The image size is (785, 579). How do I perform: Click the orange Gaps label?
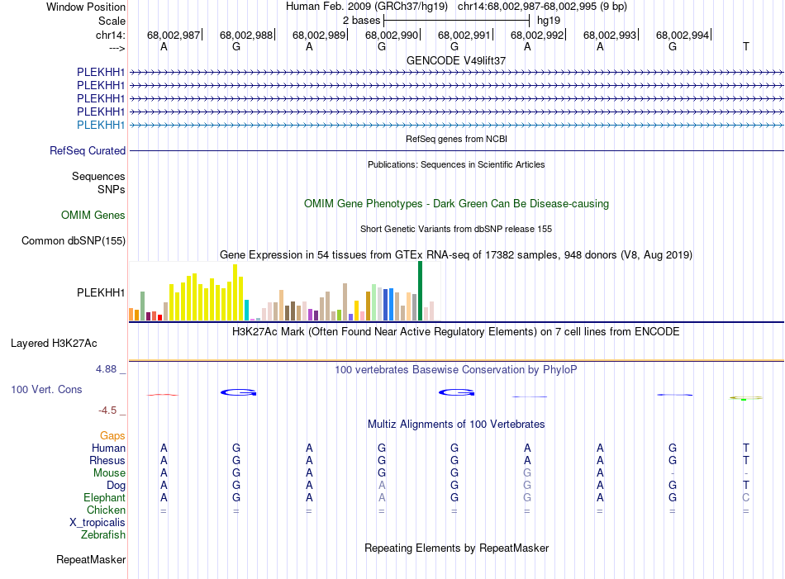(112, 436)
